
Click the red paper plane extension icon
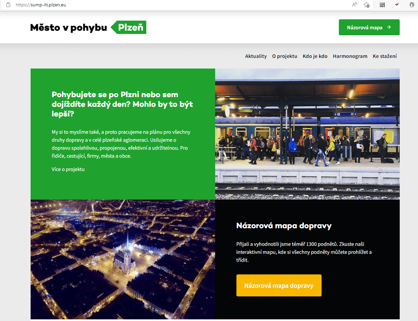click(397, 5)
